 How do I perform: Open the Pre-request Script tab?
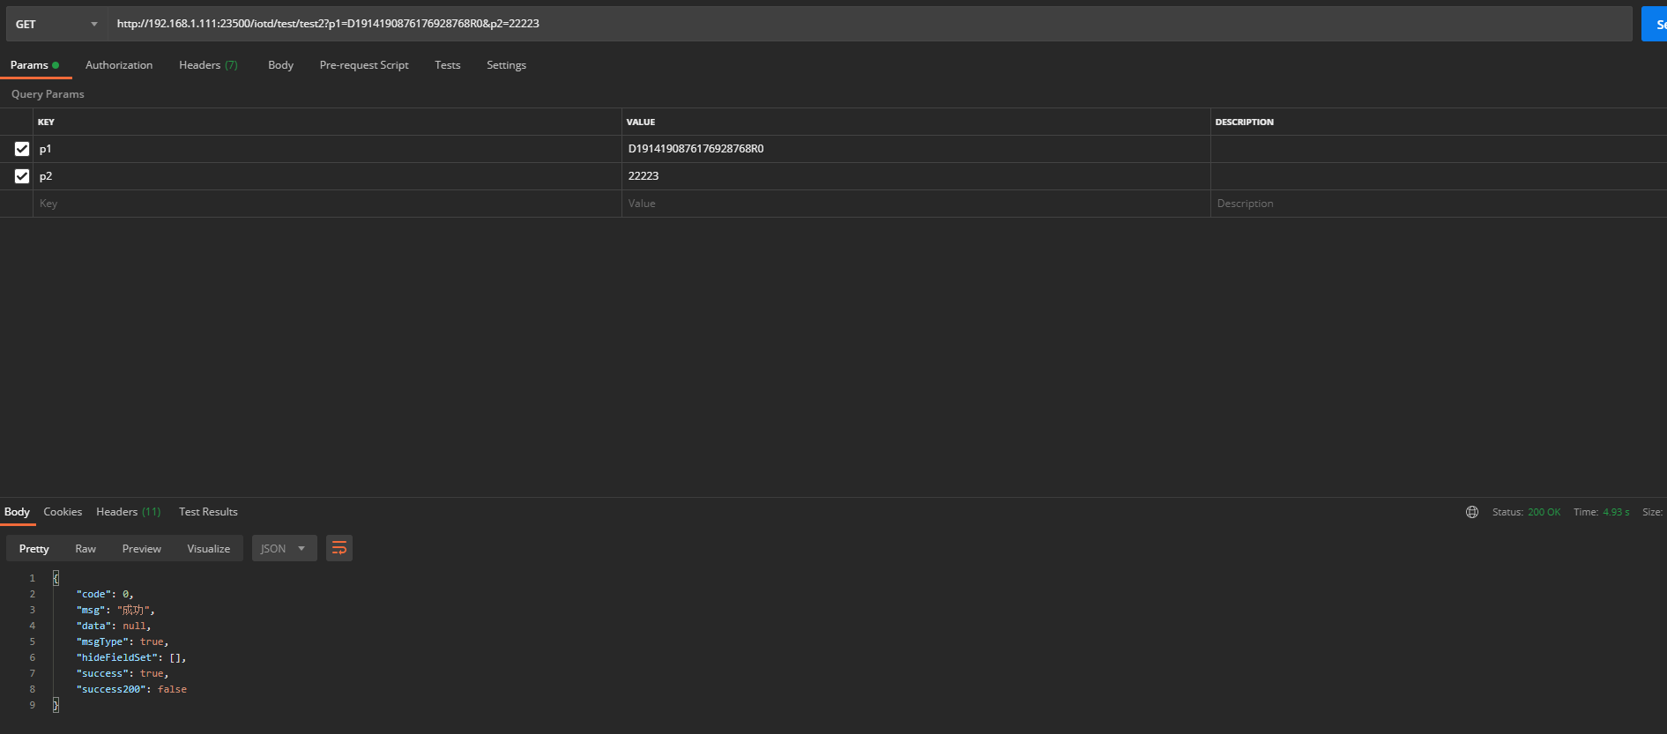click(x=364, y=65)
